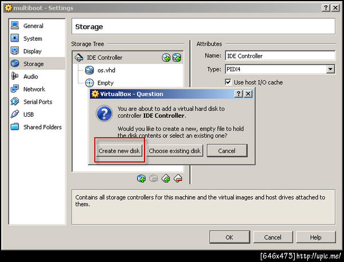
Task: Cancel the VirtualBox Question dialog
Action: [227, 151]
